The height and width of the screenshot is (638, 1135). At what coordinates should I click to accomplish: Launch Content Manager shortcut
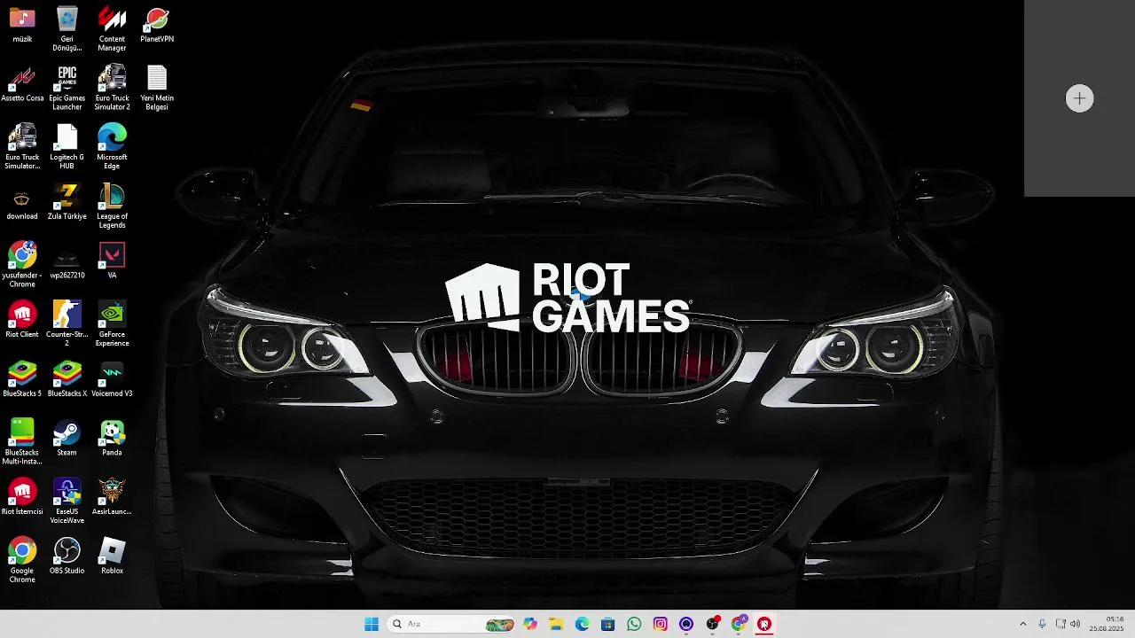pyautogui.click(x=112, y=28)
